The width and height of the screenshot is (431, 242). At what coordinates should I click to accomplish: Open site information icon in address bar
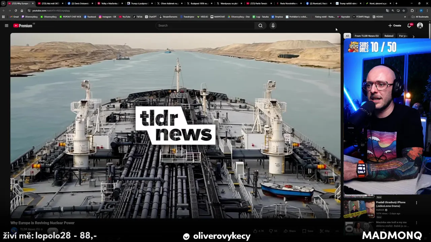tap(29, 10)
